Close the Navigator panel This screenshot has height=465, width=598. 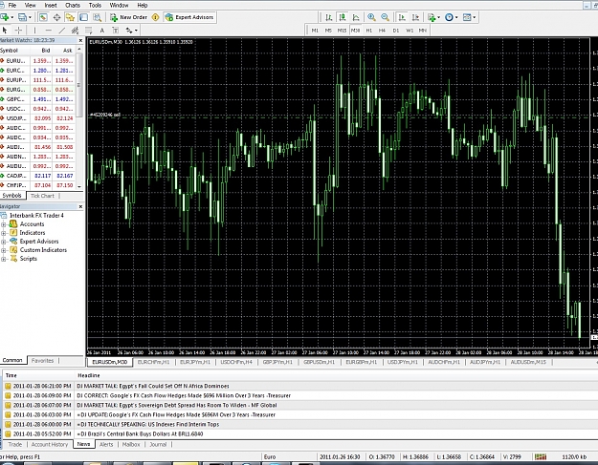coord(80,206)
